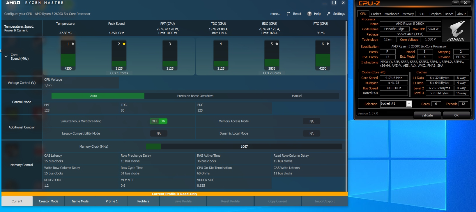Image resolution: width=476 pixels, height=212 pixels.
Task: Turn Simultaneous Multithreading OFF
Action: coord(155,121)
